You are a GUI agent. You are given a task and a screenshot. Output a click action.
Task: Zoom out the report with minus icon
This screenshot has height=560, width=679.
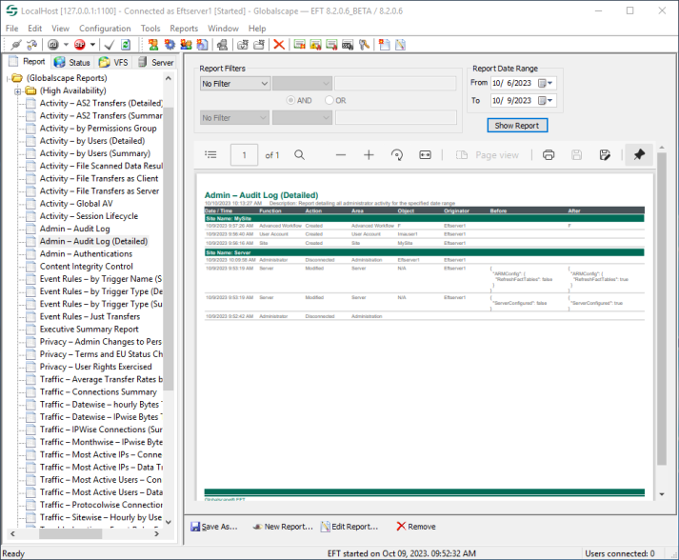click(x=339, y=154)
